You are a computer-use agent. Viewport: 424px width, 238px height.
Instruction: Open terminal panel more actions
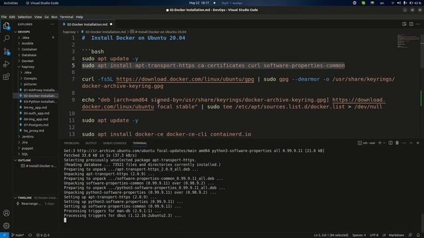pos(404,143)
